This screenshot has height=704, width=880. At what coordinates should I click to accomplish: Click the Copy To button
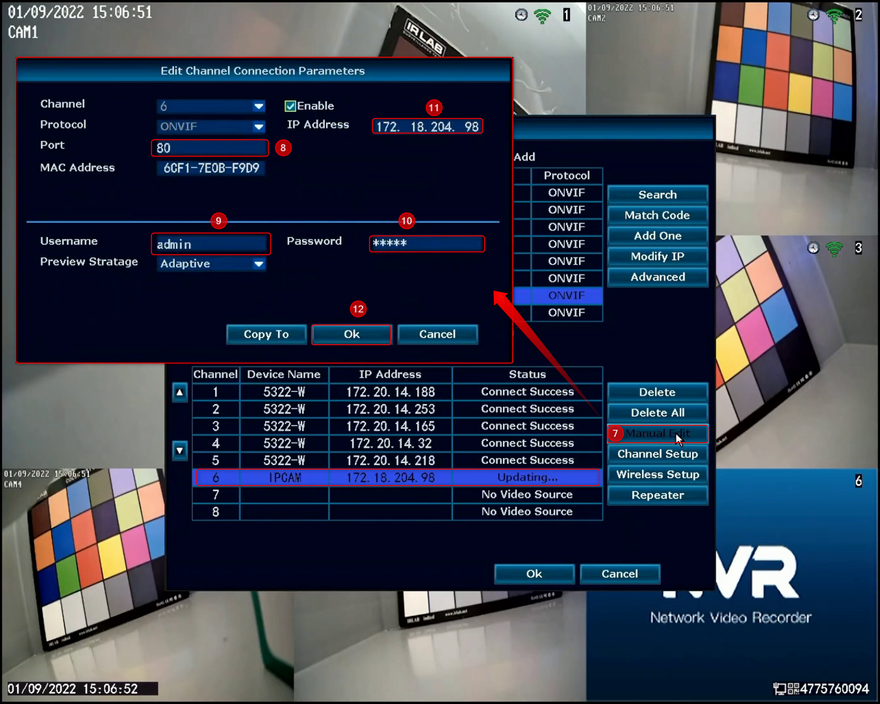tap(266, 335)
